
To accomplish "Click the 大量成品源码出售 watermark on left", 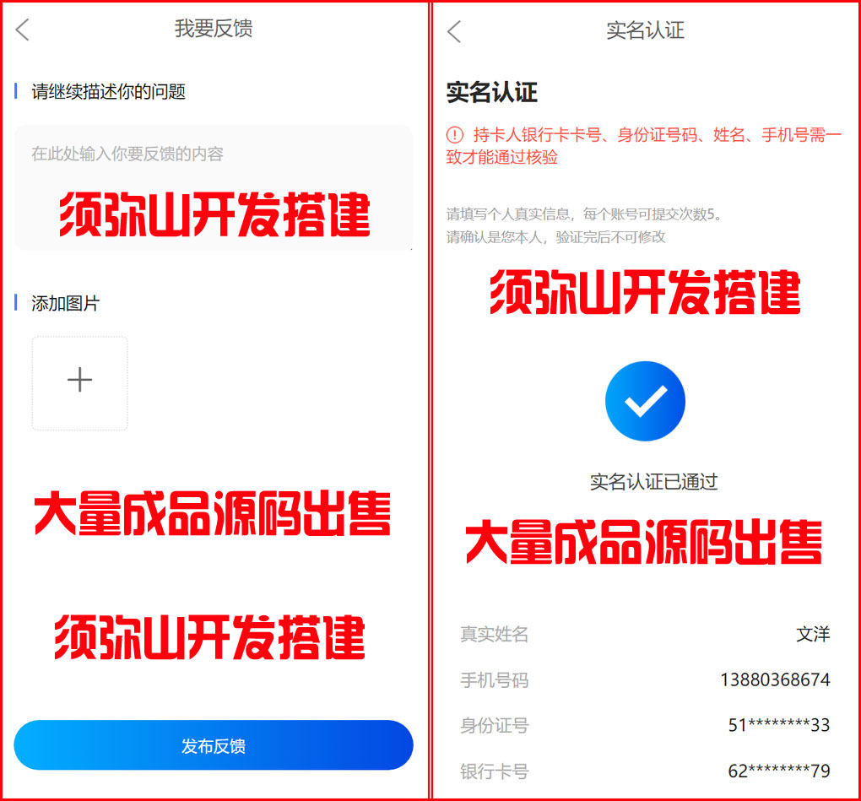I will tap(212, 513).
